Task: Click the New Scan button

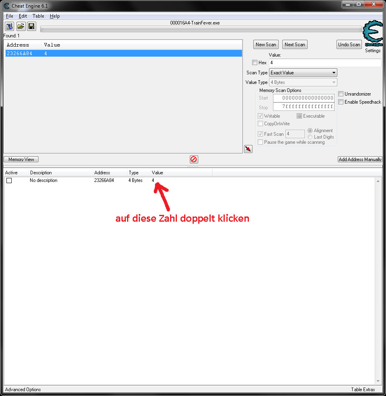Action: (x=266, y=45)
